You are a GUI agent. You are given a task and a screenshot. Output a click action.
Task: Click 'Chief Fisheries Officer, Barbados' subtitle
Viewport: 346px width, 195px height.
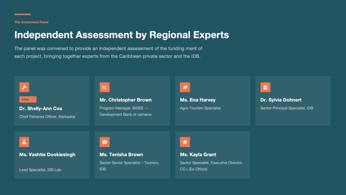coord(47,117)
